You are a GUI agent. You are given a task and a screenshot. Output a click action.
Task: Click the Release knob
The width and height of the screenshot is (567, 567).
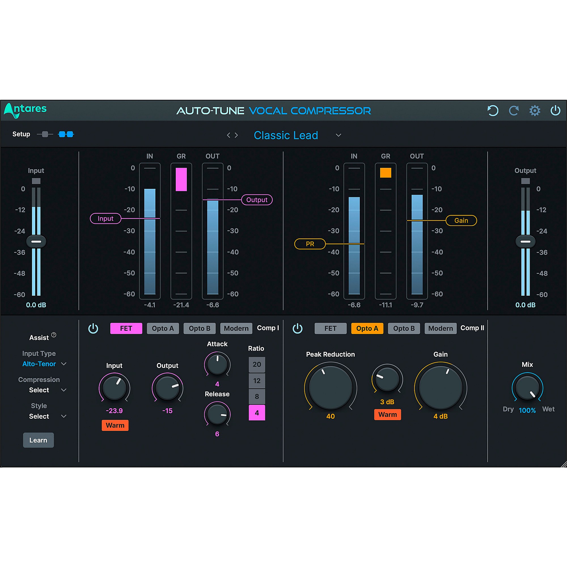(217, 414)
